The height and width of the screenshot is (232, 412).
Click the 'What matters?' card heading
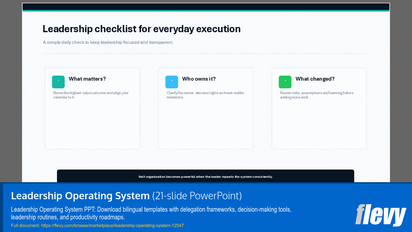coord(87,79)
